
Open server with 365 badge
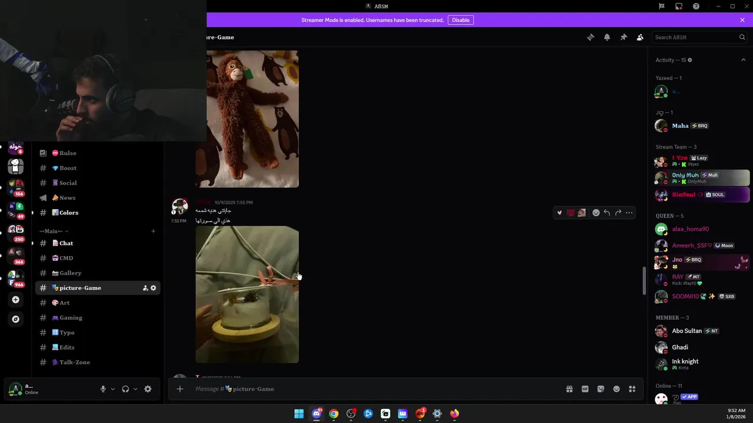pos(16,255)
